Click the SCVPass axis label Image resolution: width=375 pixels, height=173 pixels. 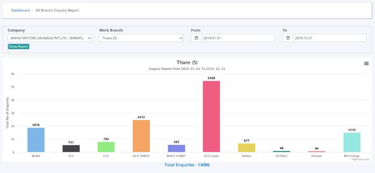[x=282, y=156]
